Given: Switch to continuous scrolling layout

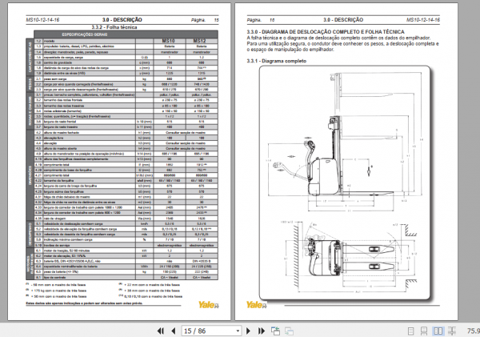Looking at the screenshot, I should click(x=424, y=331).
